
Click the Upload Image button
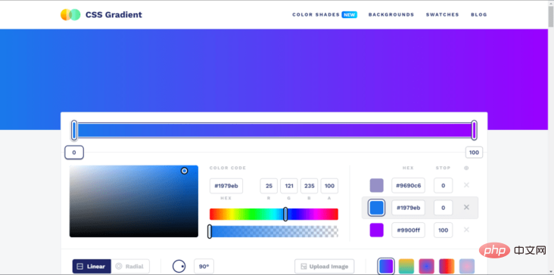(325, 266)
